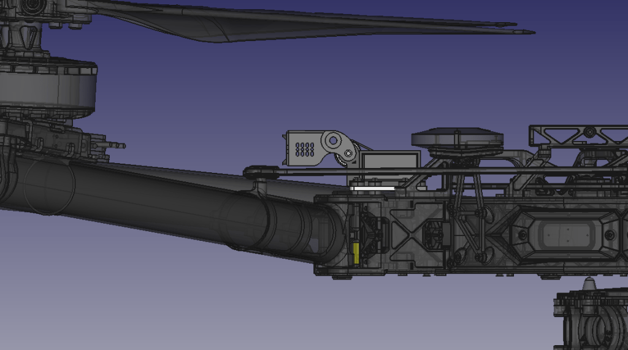This screenshot has width=628, height=350.
Task: Select the yellow highlighted part inside the frame
Action: click(355, 252)
